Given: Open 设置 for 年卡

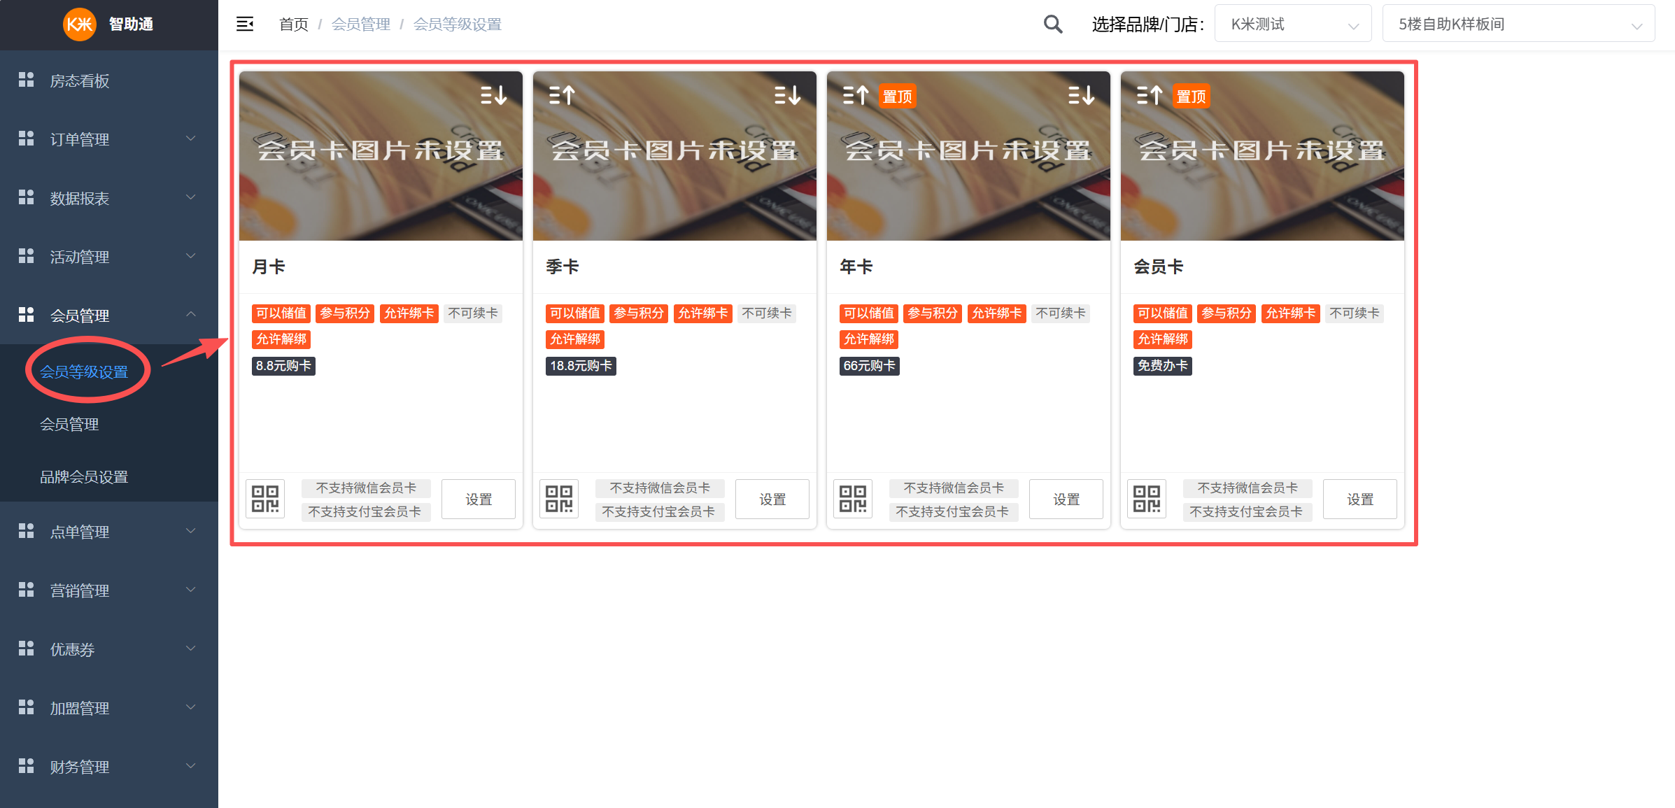Looking at the screenshot, I should click(x=1066, y=499).
